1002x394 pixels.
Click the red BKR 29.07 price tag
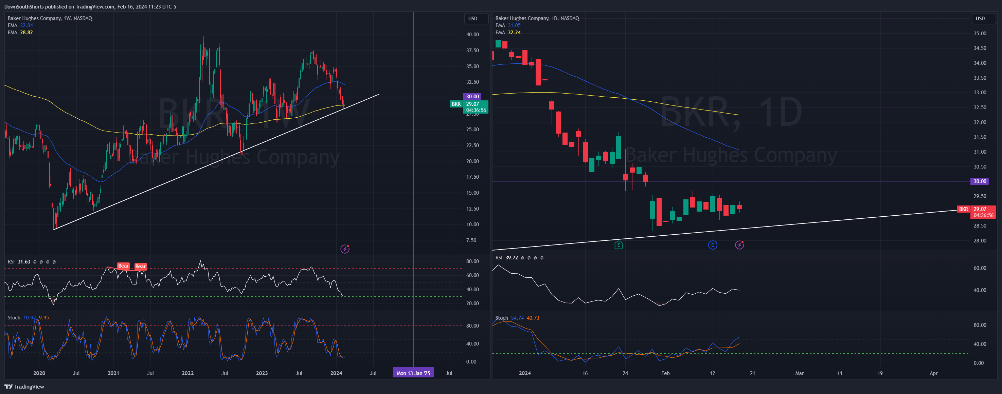click(976, 212)
